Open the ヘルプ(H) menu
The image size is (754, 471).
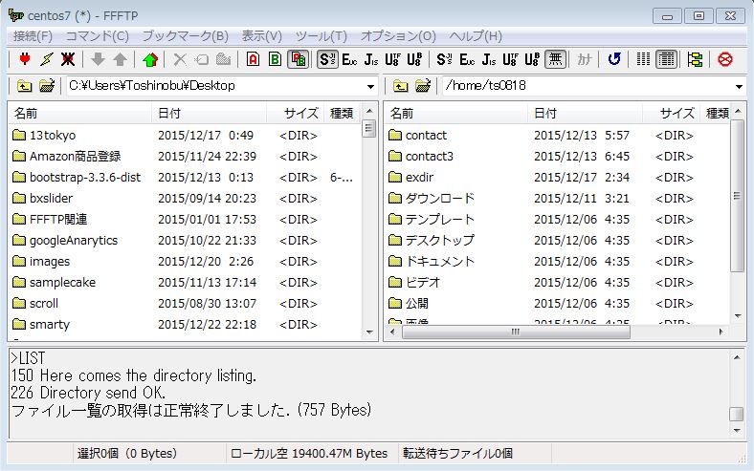click(x=476, y=36)
